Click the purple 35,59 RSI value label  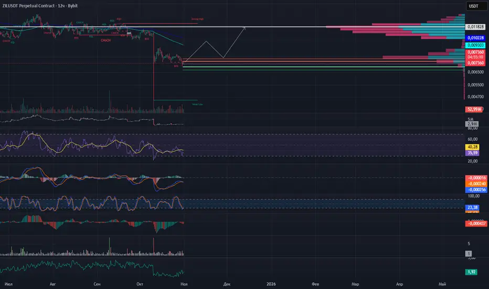pyautogui.click(x=472, y=153)
